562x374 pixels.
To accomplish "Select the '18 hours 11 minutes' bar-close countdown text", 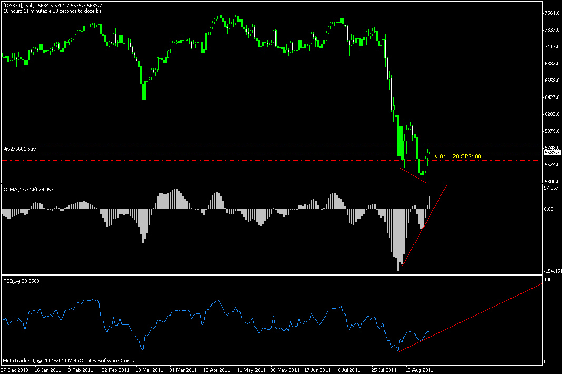I will (x=53, y=11).
